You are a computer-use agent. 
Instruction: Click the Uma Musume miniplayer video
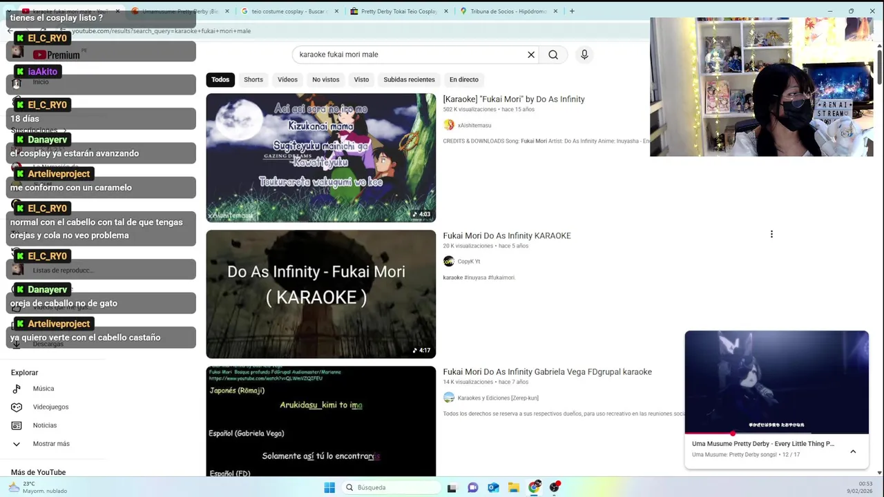click(x=776, y=382)
